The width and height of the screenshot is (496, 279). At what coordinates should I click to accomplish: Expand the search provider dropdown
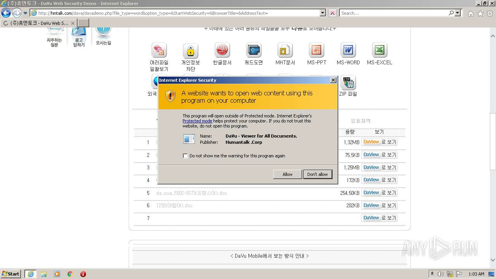[x=458, y=13]
